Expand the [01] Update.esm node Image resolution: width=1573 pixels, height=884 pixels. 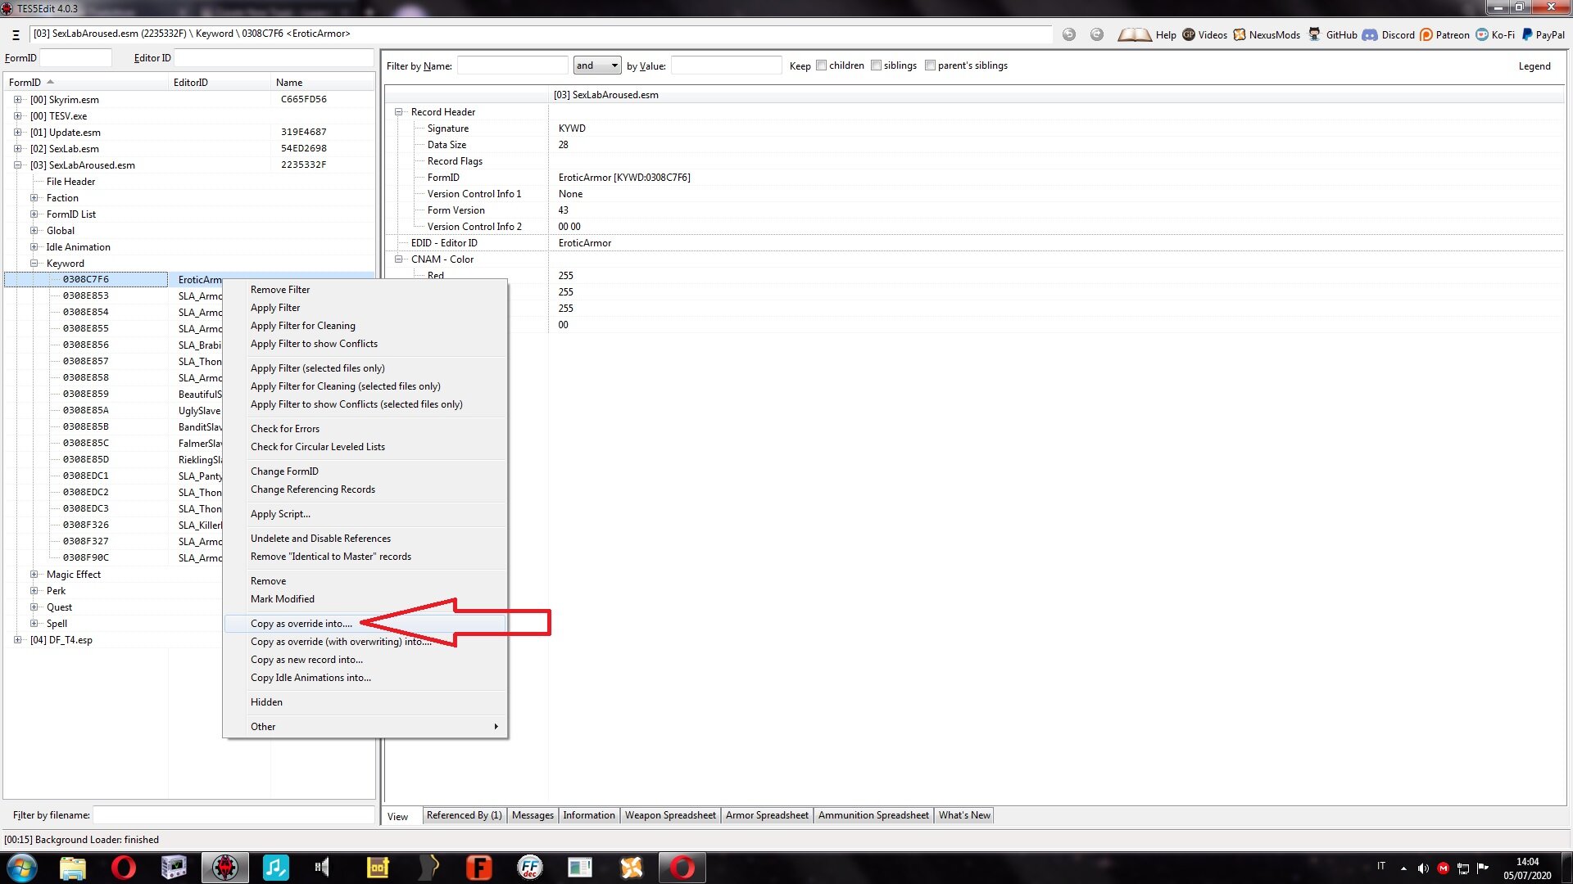(x=17, y=133)
